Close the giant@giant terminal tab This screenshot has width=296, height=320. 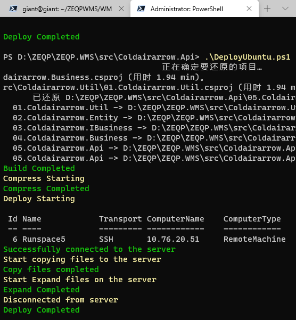[x=121, y=9]
